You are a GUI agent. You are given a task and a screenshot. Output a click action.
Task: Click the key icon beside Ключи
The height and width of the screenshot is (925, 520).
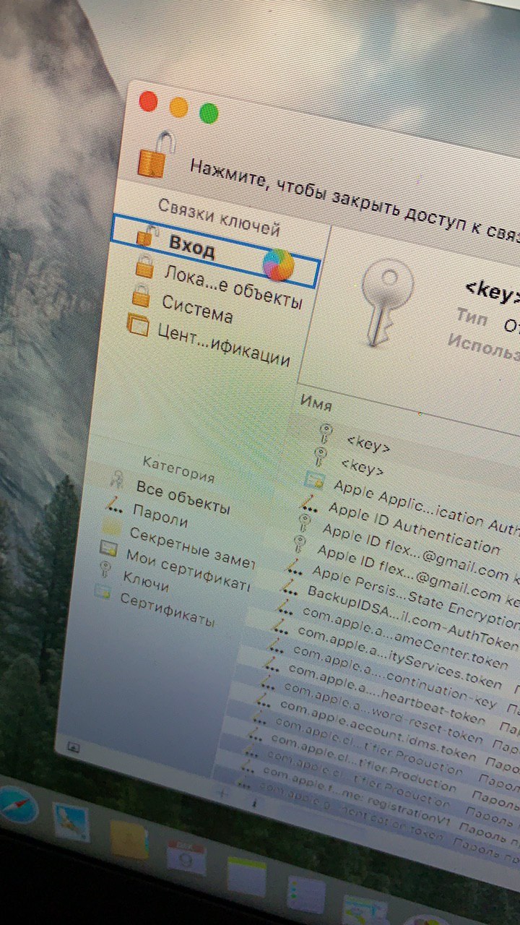click(106, 568)
